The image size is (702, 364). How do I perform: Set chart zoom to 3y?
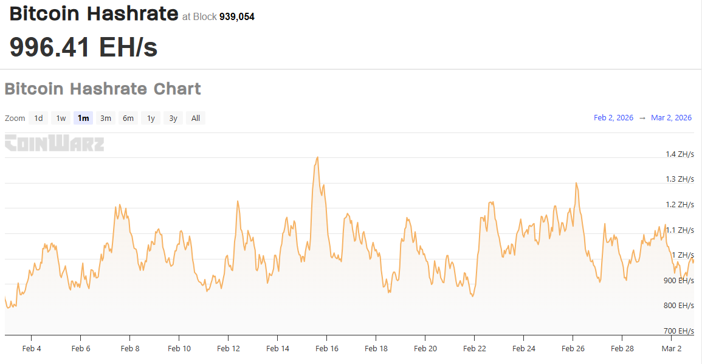(173, 118)
